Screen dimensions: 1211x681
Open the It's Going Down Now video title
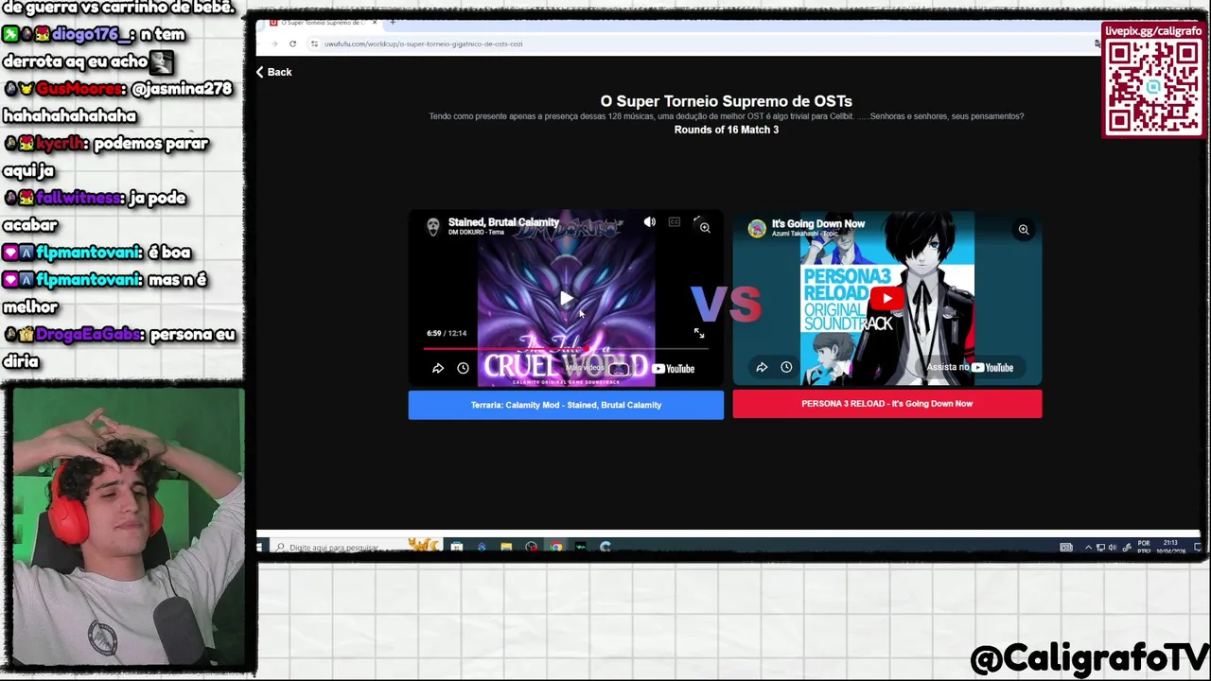tap(818, 224)
